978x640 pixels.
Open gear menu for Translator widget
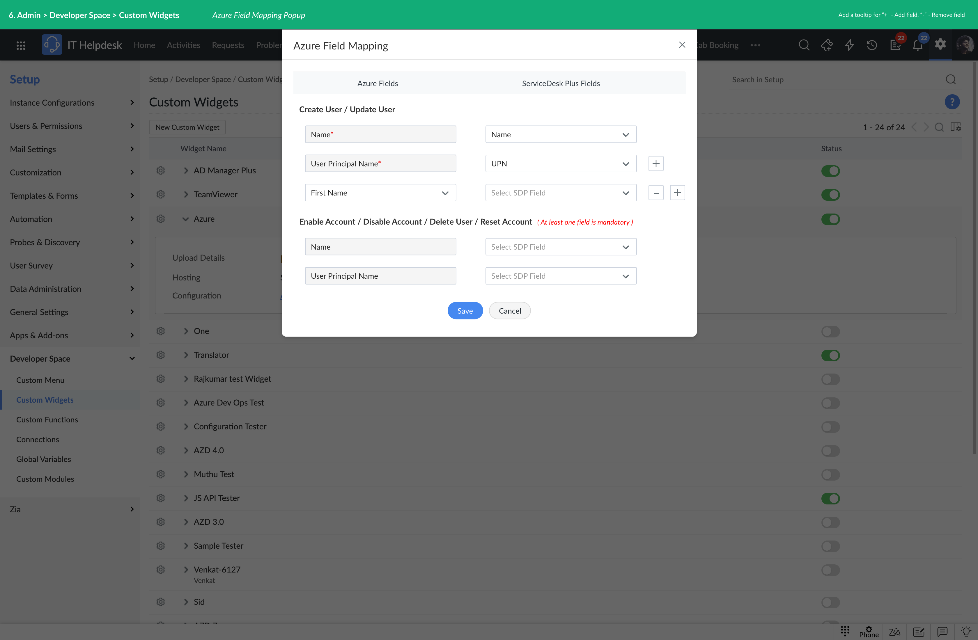tap(161, 355)
